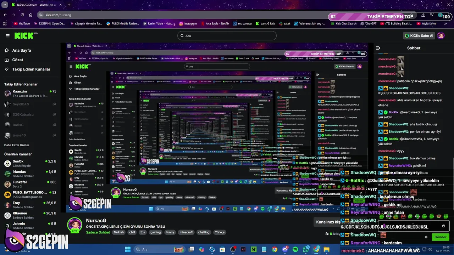Screen dimensions: 454x255
Task: Click the fps tag
Action: [x=143, y=232]
